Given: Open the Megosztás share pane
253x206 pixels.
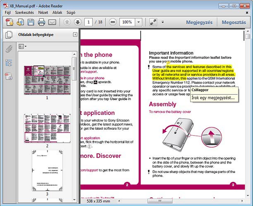Looking at the screenshot, I should pyautogui.click(x=234, y=22).
